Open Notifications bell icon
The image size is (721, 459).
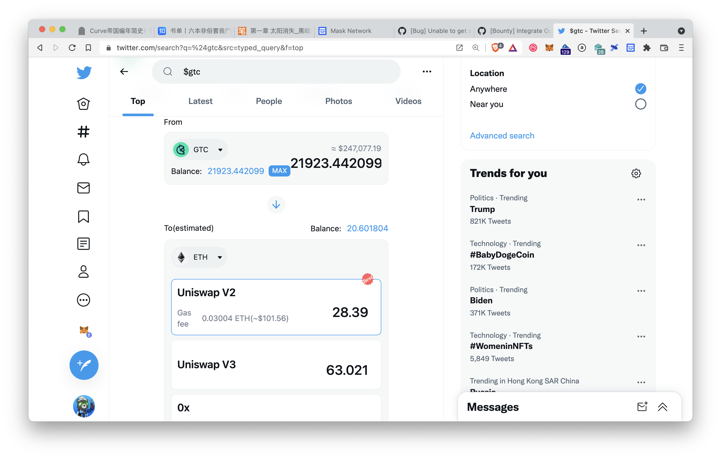click(84, 159)
